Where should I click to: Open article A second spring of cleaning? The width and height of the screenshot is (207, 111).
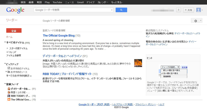58,40
